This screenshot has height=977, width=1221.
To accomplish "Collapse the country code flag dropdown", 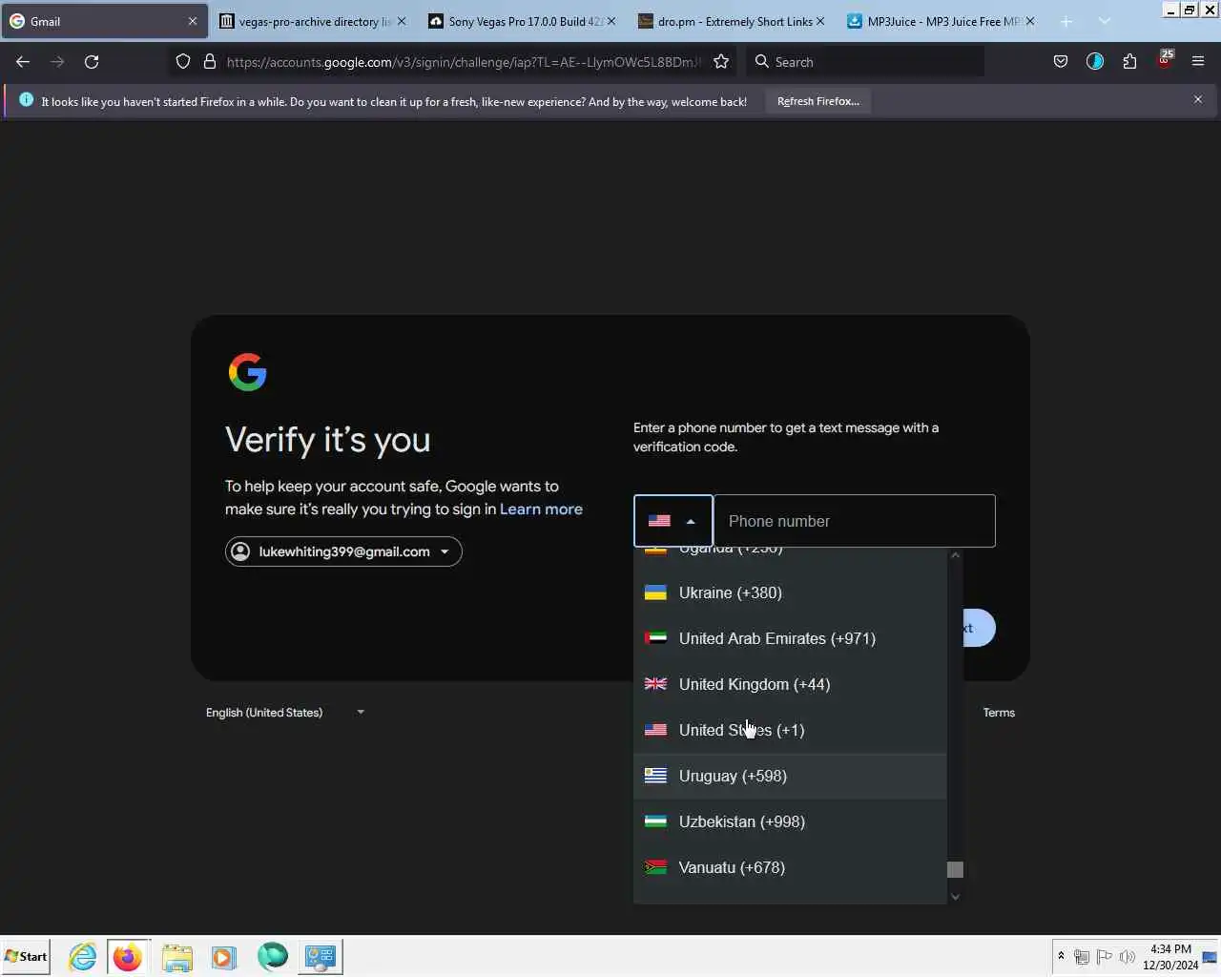I will (x=673, y=521).
